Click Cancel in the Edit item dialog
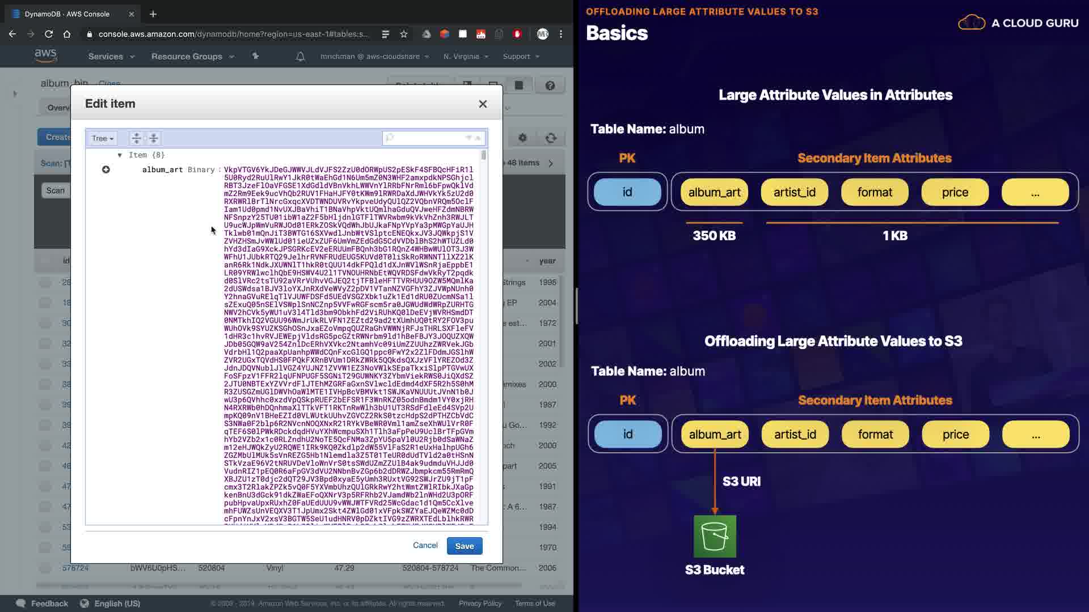Image resolution: width=1089 pixels, height=612 pixels. [425, 545]
